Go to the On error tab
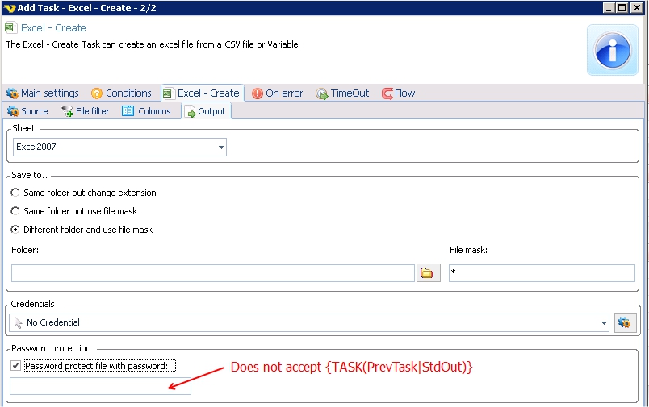 (x=277, y=93)
